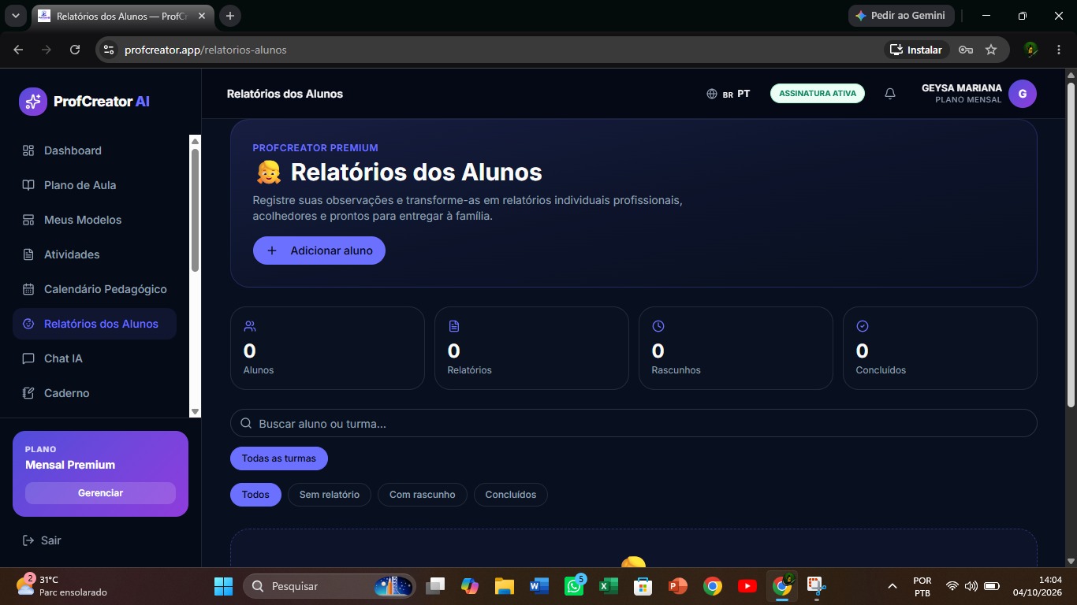Open the Windows Start menu
This screenshot has height=605, width=1077.
pos(223,586)
